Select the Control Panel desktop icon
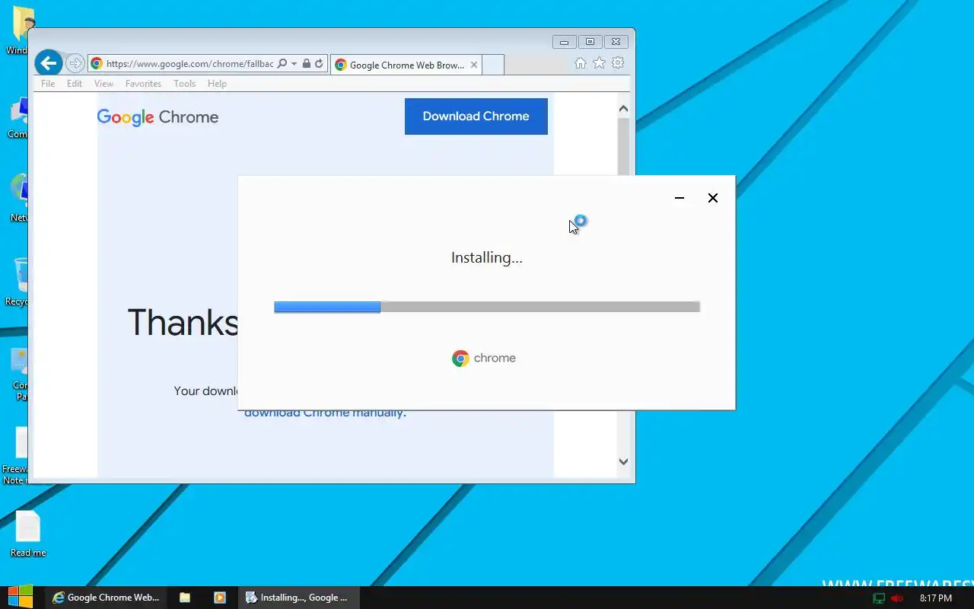 pos(20,373)
